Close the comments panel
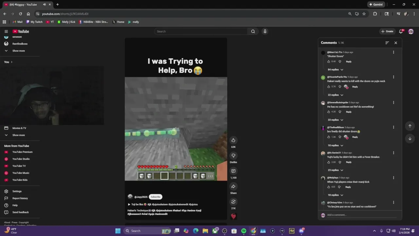This screenshot has height=236, width=419. pos(396,43)
